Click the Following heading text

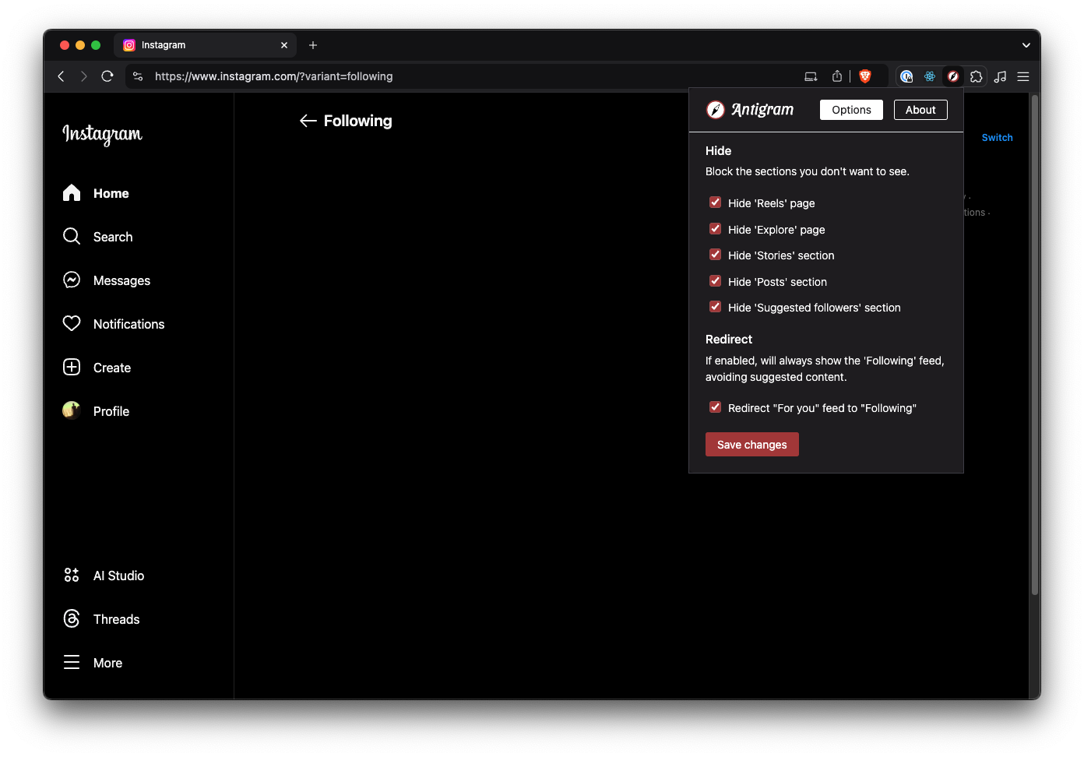[358, 121]
